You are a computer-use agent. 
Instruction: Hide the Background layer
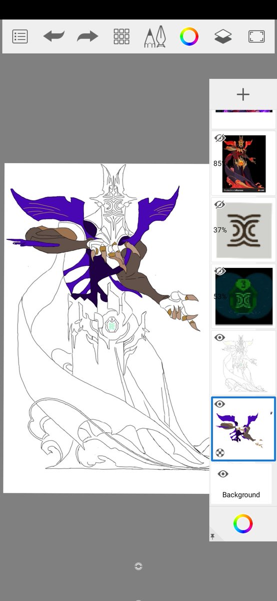point(223,474)
